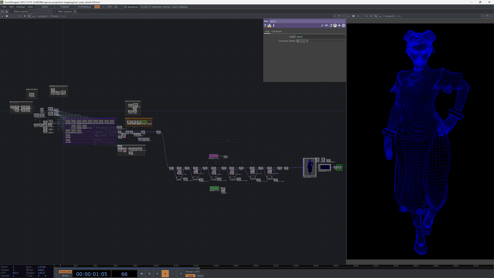
Task: Open the pane type dropdown in network editor
Action: tap(2, 16)
